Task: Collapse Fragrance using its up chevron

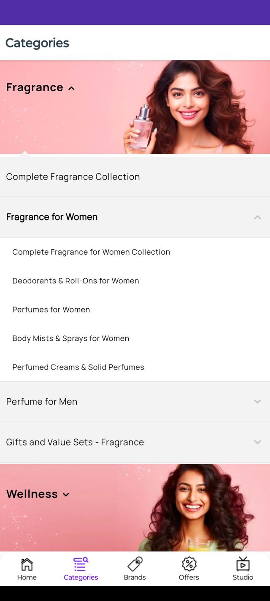Action: pyautogui.click(x=71, y=88)
